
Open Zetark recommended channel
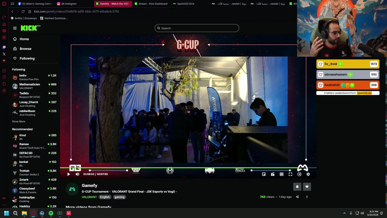34,181
